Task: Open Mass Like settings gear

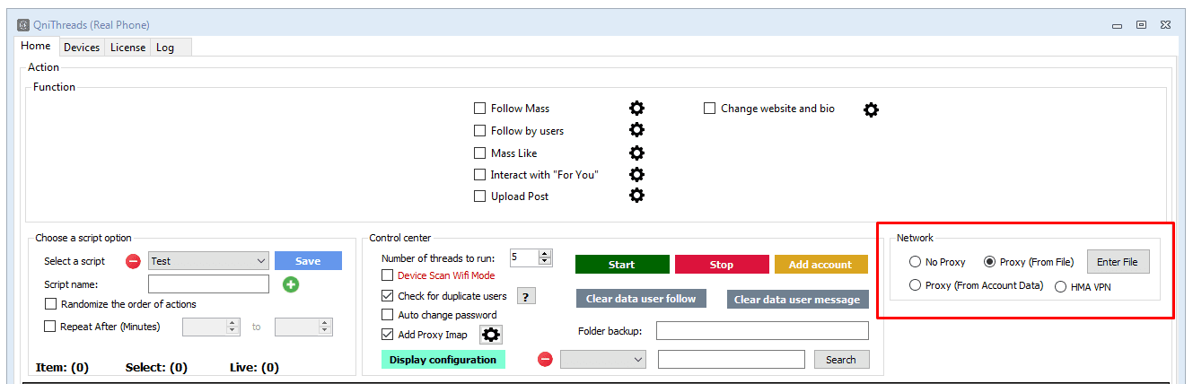Action: (x=636, y=153)
